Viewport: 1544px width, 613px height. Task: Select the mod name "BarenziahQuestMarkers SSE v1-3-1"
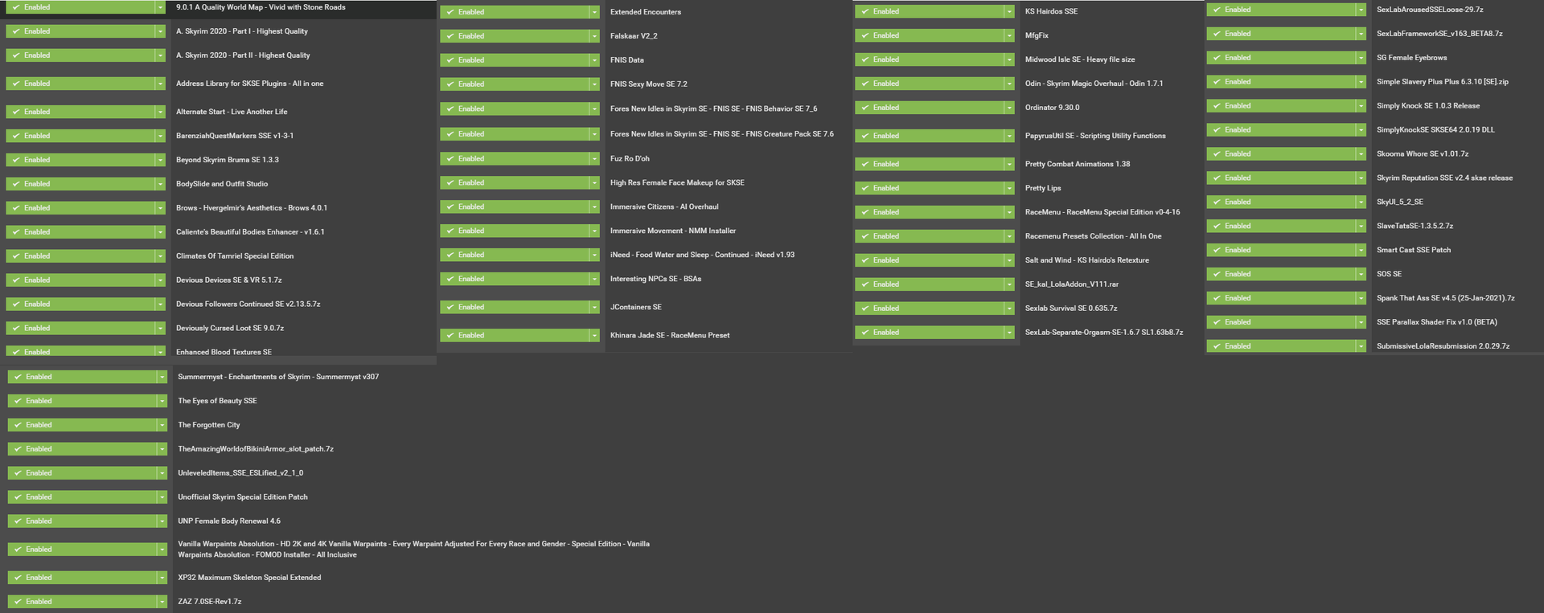coord(235,136)
